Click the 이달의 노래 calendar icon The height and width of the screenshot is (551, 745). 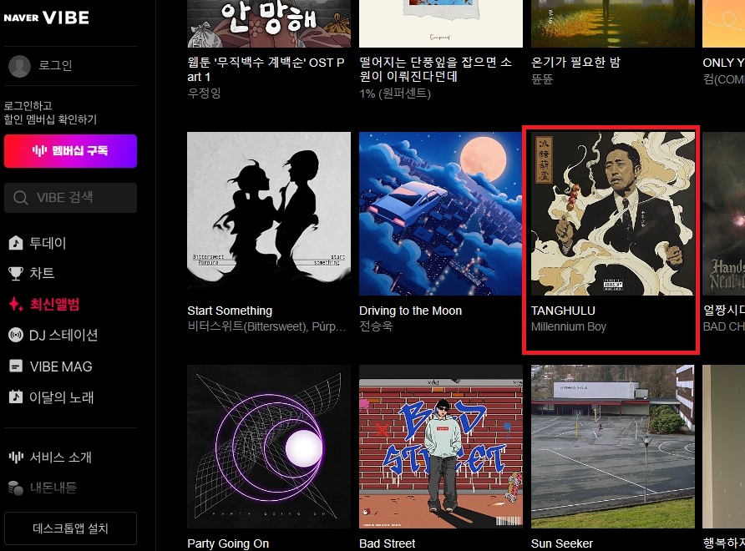click(16, 397)
